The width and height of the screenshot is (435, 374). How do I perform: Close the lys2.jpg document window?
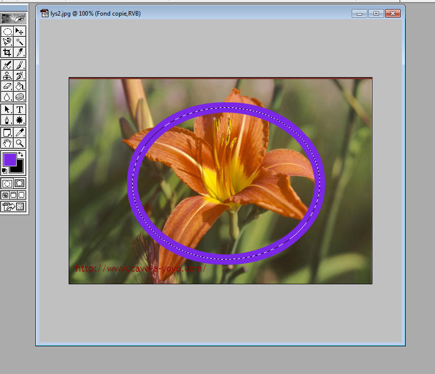coord(393,13)
